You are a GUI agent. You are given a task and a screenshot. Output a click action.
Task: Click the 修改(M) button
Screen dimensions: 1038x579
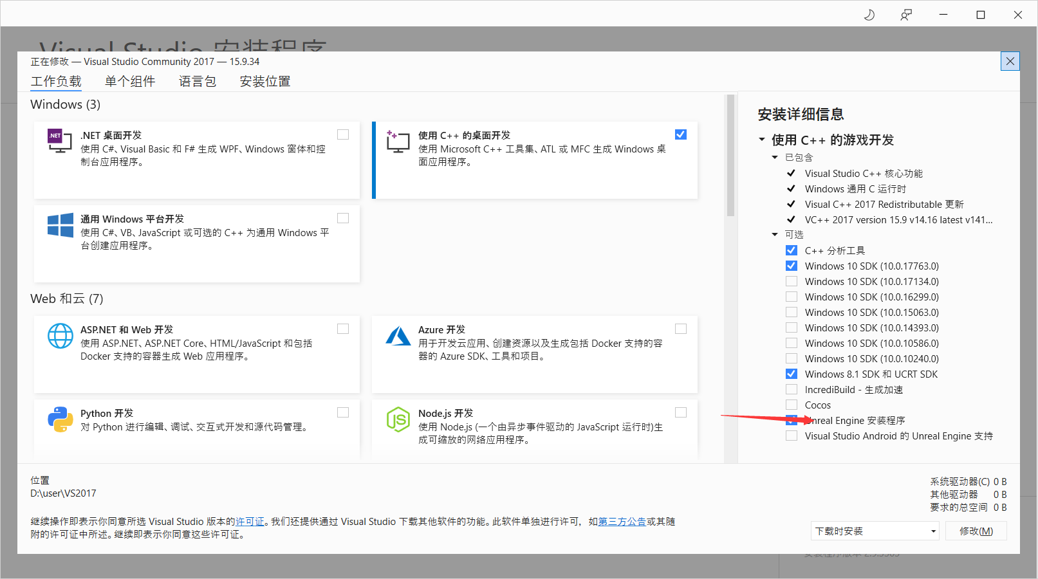click(976, 531)
